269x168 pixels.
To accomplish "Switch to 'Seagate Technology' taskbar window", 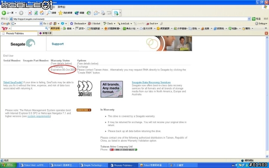I will [x=93, y=165].
